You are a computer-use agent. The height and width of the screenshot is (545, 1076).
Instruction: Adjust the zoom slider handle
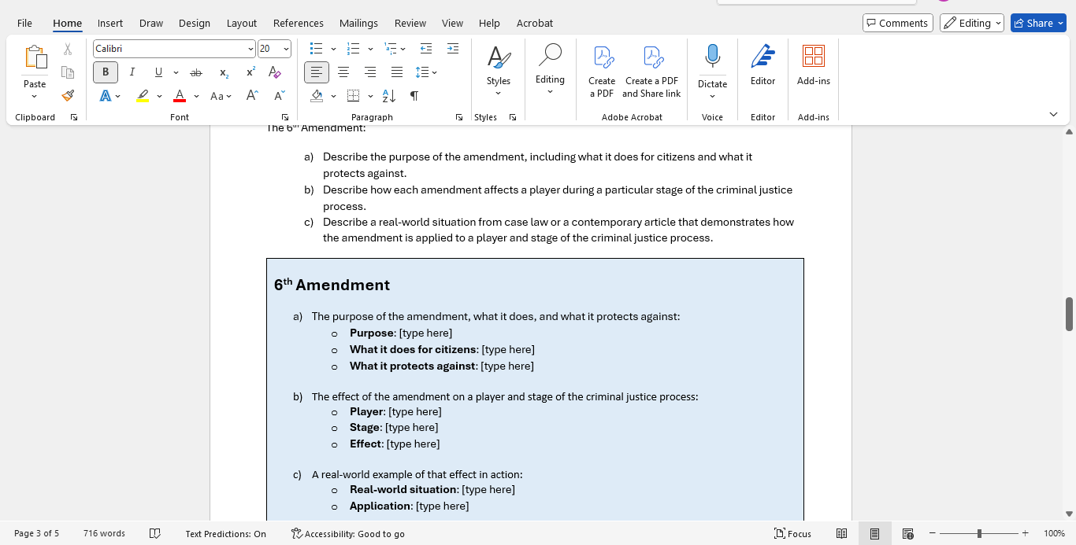click(979, 533)
